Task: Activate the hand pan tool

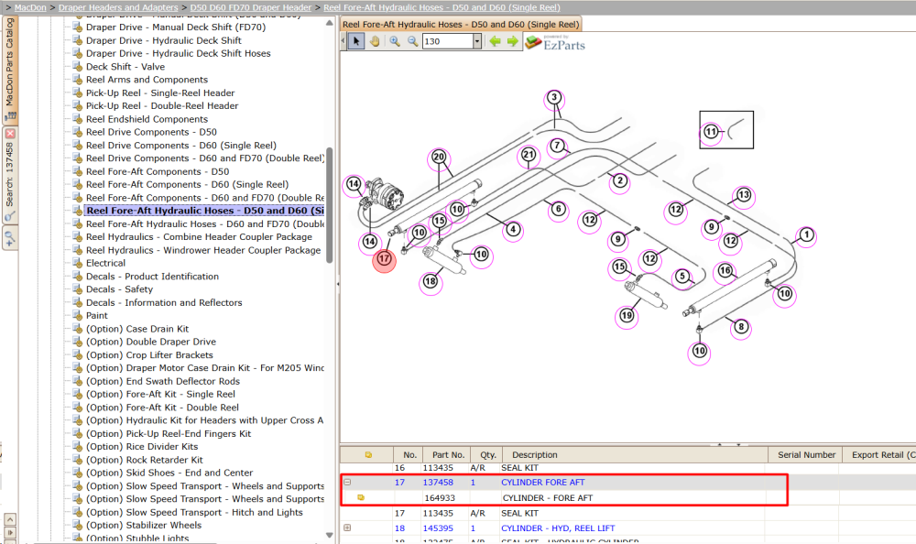Action: click(375, 41)
